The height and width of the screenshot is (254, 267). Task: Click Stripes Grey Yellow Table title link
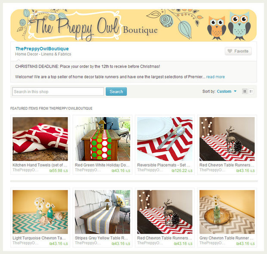point(101,238)
